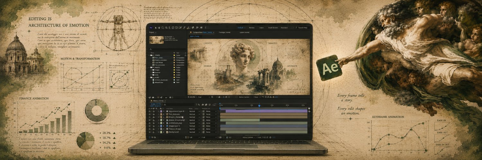Click the timeline layer search field
The width and height of the screenshot is (482, 160).
(179, 105)
